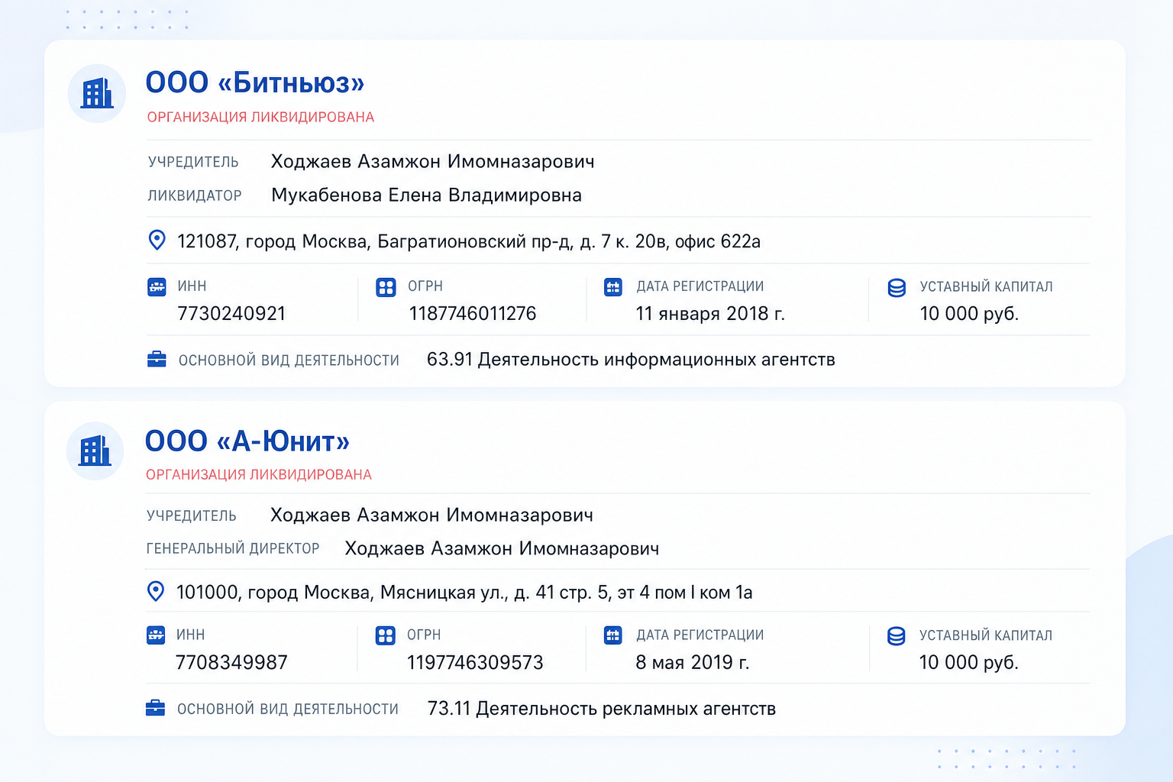
Task: Click the calendar icon above 11 января 2018 г.
Action: 613,287
